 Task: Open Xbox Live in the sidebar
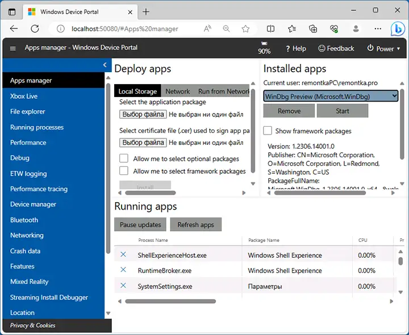(x=53, y=96)
